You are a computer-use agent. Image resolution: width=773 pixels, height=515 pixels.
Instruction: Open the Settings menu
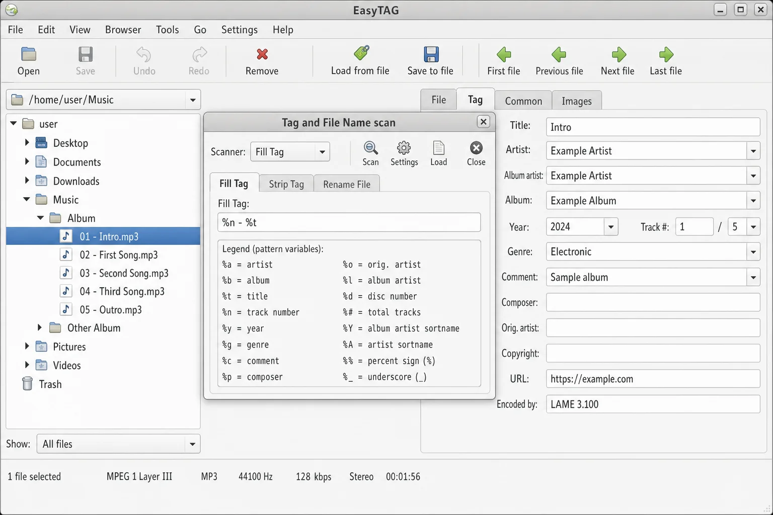(x=240, y=30)
